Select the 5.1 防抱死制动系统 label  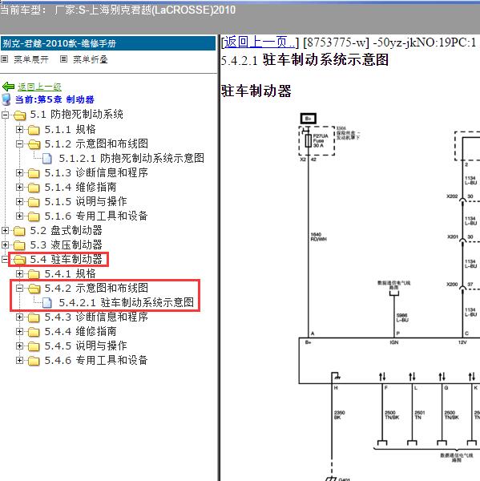click(76, 115)
